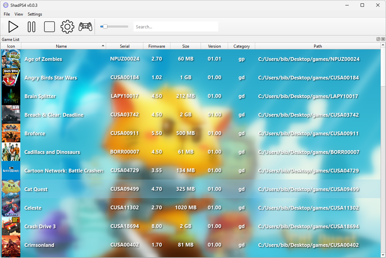This screenshot has height=258, width=386.
Task: Click the category 'gp' for Age of Zombies
Action: pos(242,59)
